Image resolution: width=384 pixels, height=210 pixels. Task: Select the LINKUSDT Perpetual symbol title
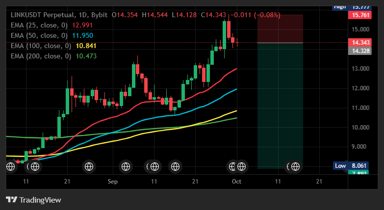pos(42,15)
